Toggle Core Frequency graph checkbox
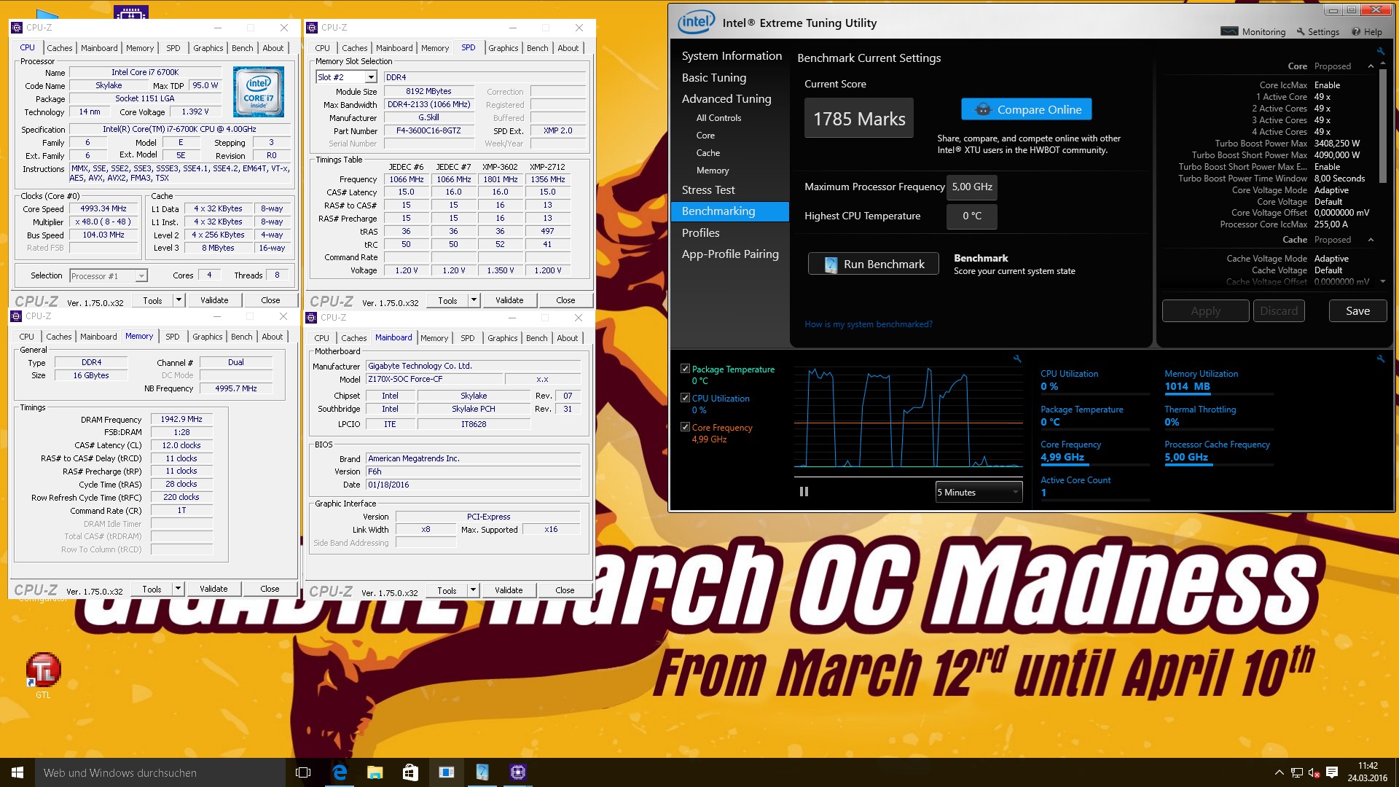Viewport: 1399px width, 787px height. (x=685, y=427)
